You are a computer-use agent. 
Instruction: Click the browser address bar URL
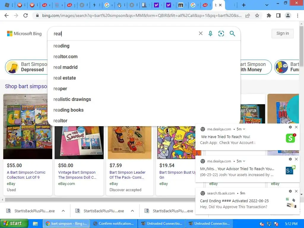tap(142, 15)
